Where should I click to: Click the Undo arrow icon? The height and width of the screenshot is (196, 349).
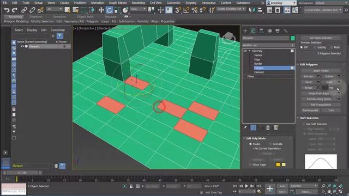pos(7,10)
